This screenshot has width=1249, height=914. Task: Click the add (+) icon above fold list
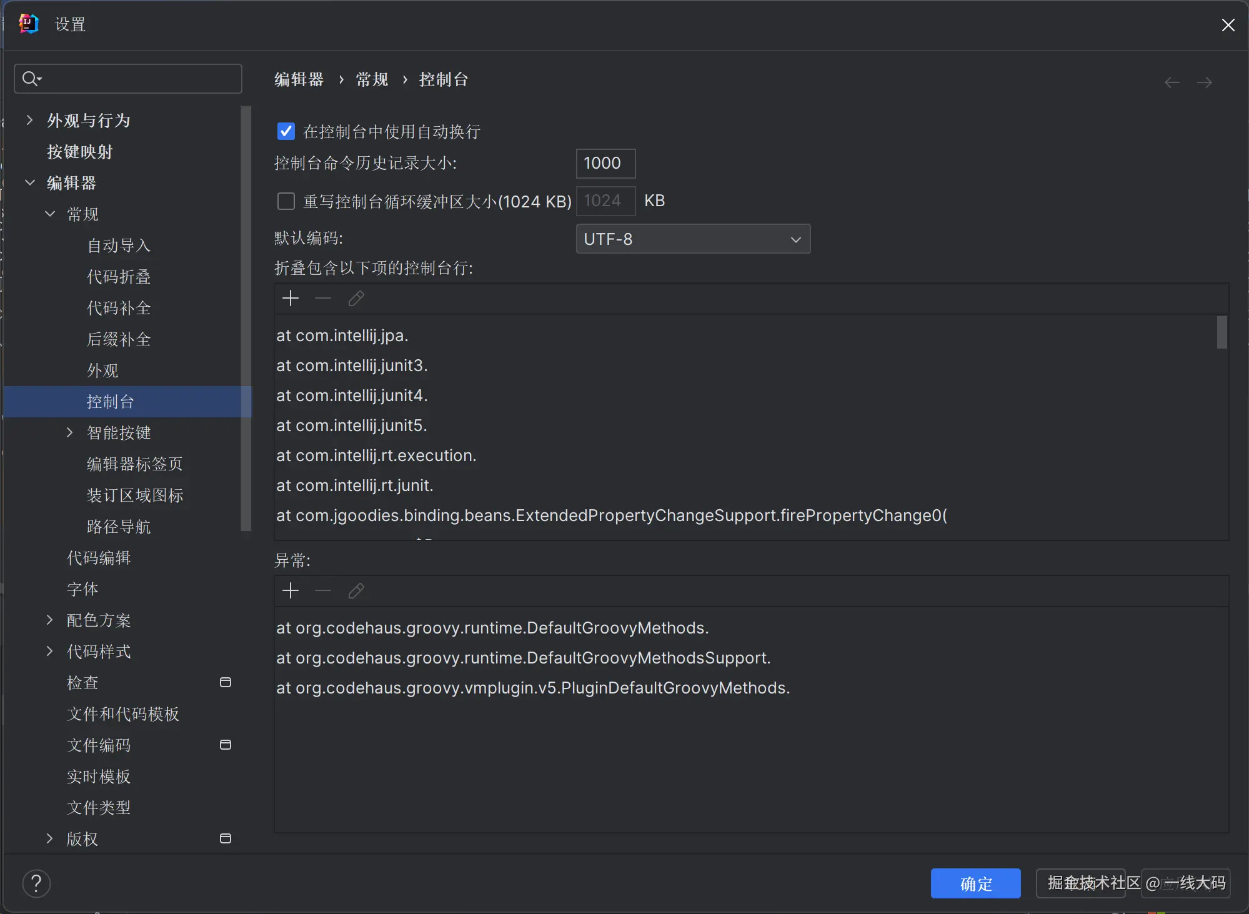tap(291, 299)
